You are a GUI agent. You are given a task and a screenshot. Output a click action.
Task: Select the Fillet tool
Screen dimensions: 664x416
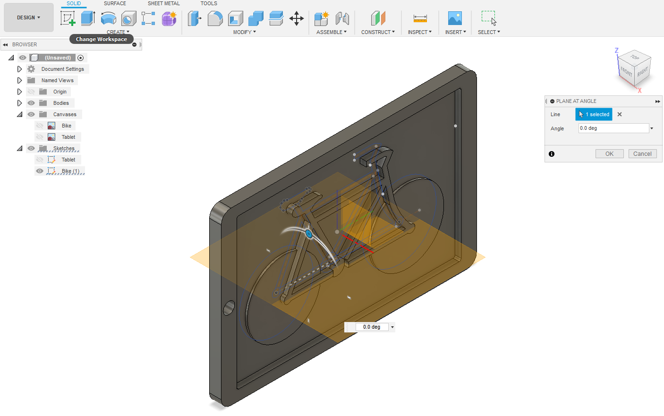pos(215,18)
